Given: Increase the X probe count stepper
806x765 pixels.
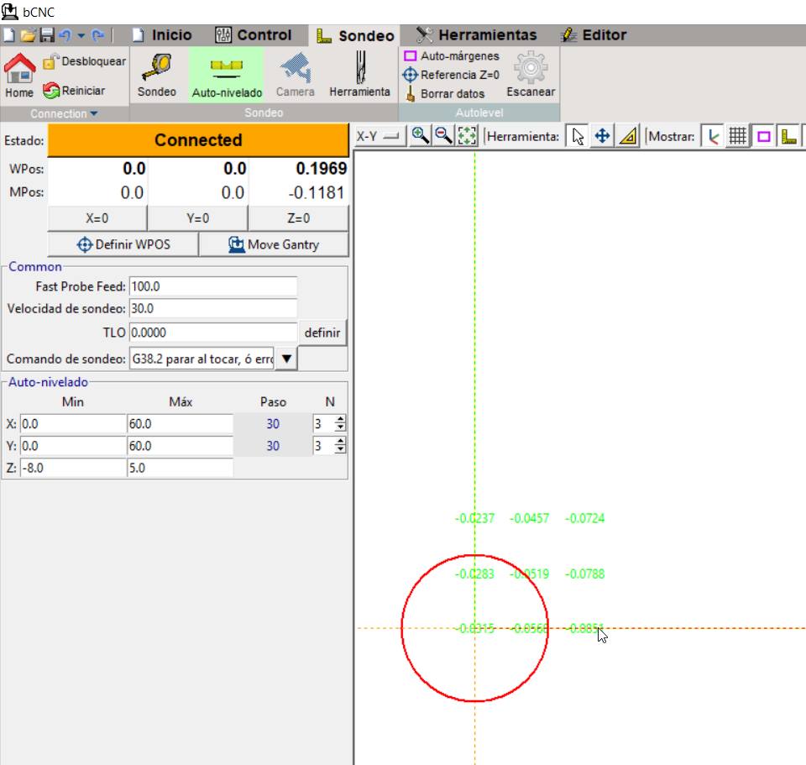Looking at the screenshot, I should coord(339,420).
